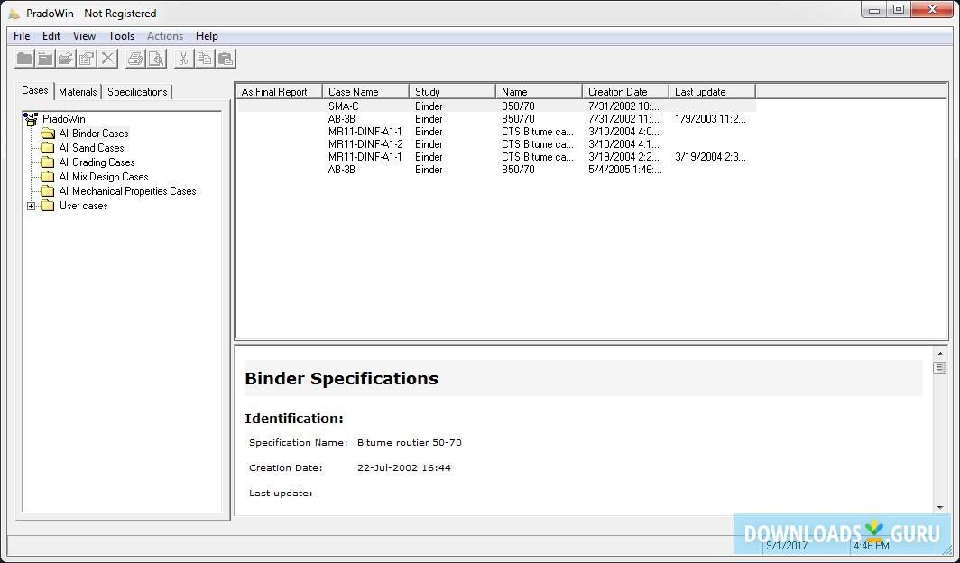Sort by Last update column header
Viewport: 960px width, 563px height.
click(x=712, y=92)
